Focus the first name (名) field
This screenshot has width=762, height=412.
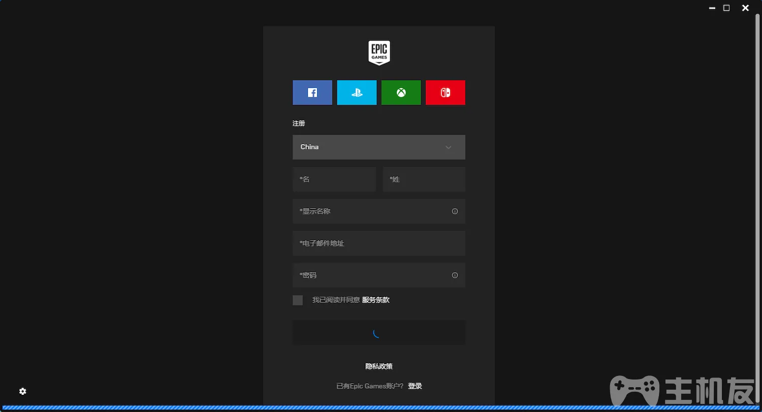click(334, 179)
